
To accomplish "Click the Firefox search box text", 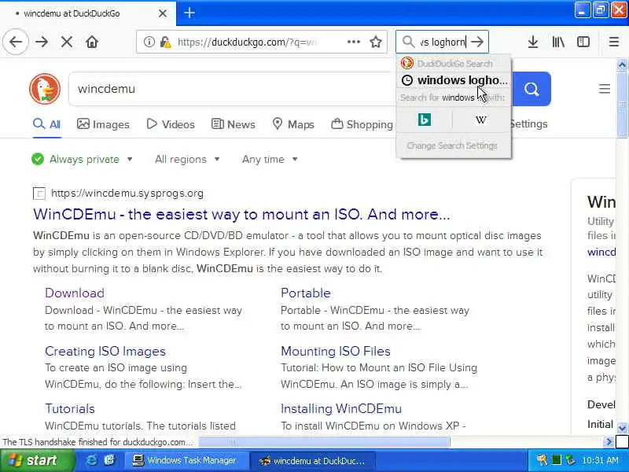I will 443,42.
